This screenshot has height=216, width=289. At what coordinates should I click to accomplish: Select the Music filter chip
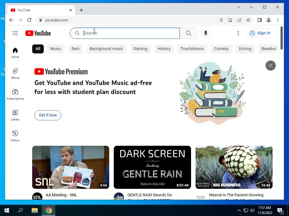tap(56, 49)
